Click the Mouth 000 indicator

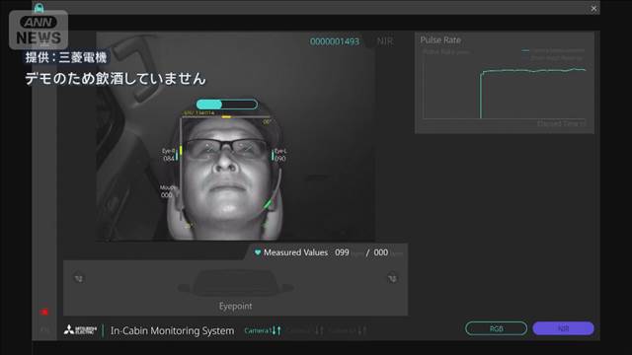click(167, 191)
